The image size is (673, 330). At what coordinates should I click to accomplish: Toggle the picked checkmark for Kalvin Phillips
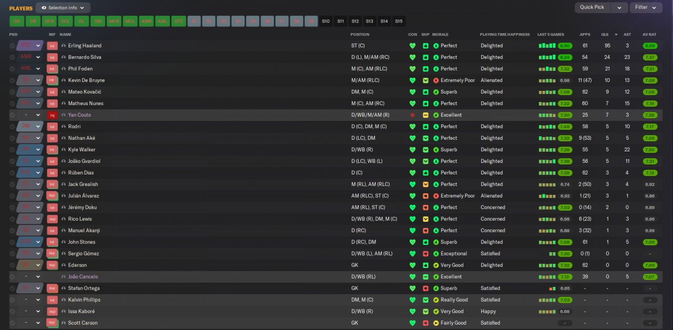tap(12, 300)
